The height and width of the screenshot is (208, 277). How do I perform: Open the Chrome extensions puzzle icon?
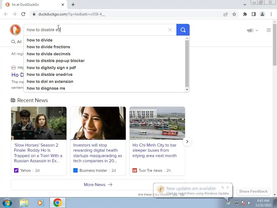(245, 14)
